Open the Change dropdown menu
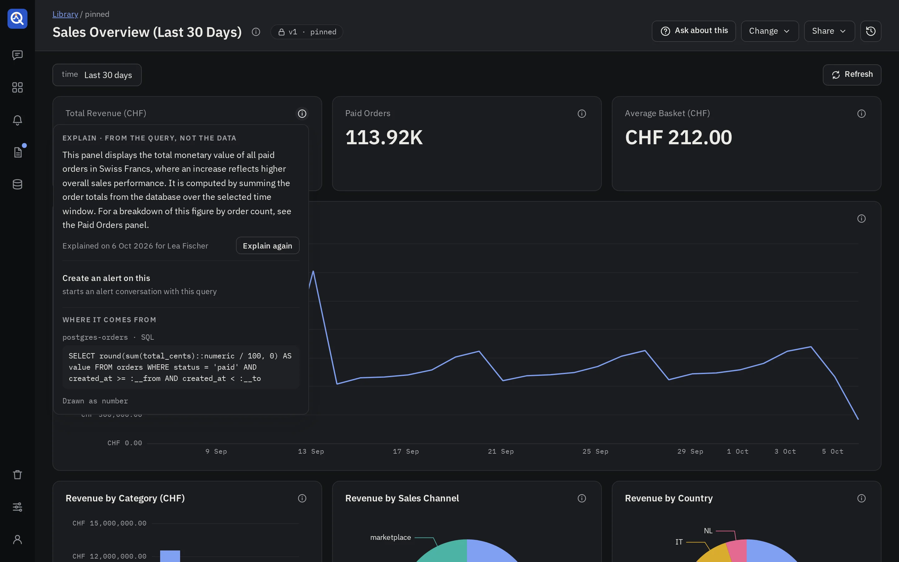 pyautogui.click(x=770, y=31)
